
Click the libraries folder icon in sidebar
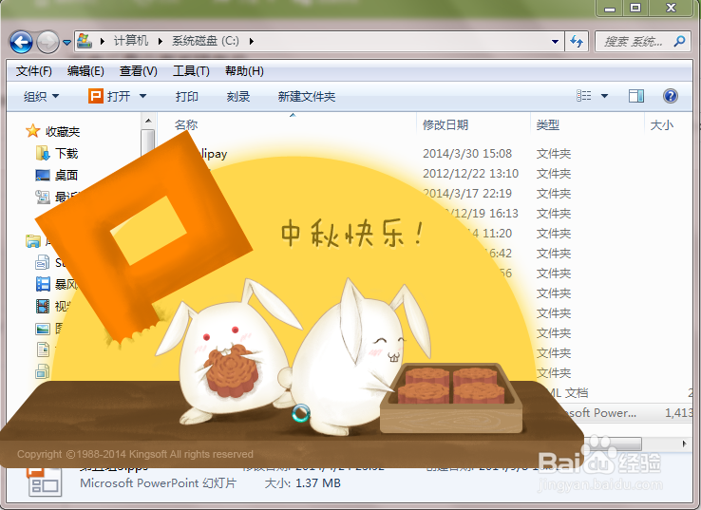(x=33, y=241)
